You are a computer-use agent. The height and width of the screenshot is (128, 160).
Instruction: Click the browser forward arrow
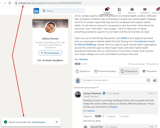pos(5,3)
